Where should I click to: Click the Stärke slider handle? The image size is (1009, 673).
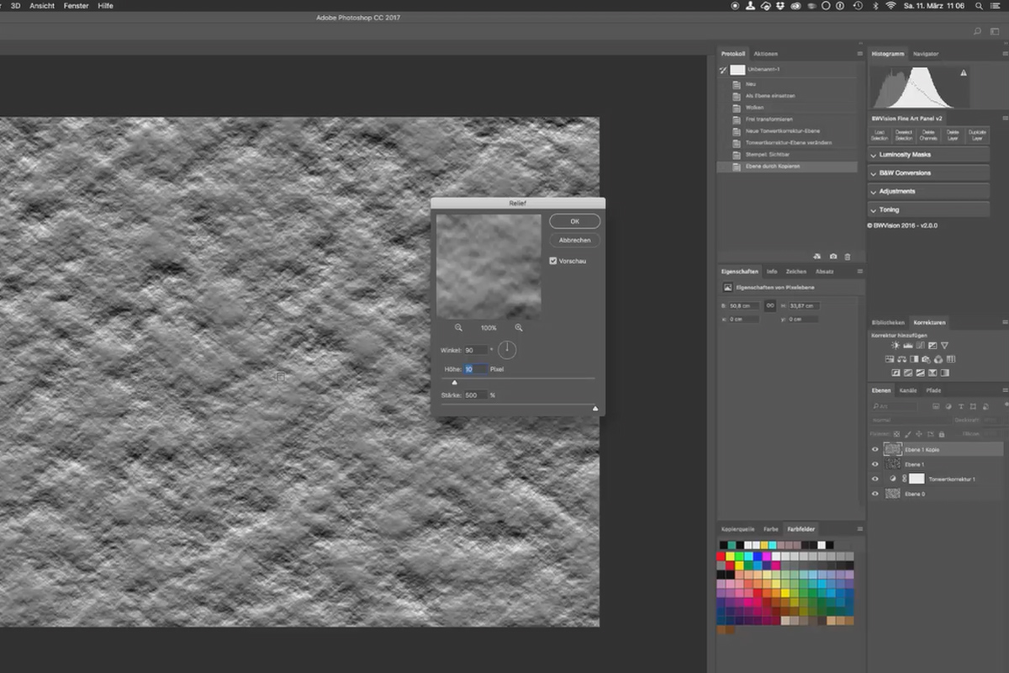tap(595, 409)
